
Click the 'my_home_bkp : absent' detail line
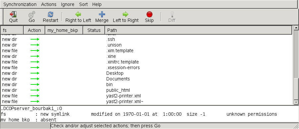click(29, 120)
